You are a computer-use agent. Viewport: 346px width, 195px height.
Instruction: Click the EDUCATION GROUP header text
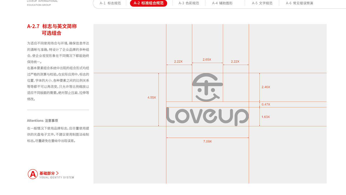[x=39, y=5]
